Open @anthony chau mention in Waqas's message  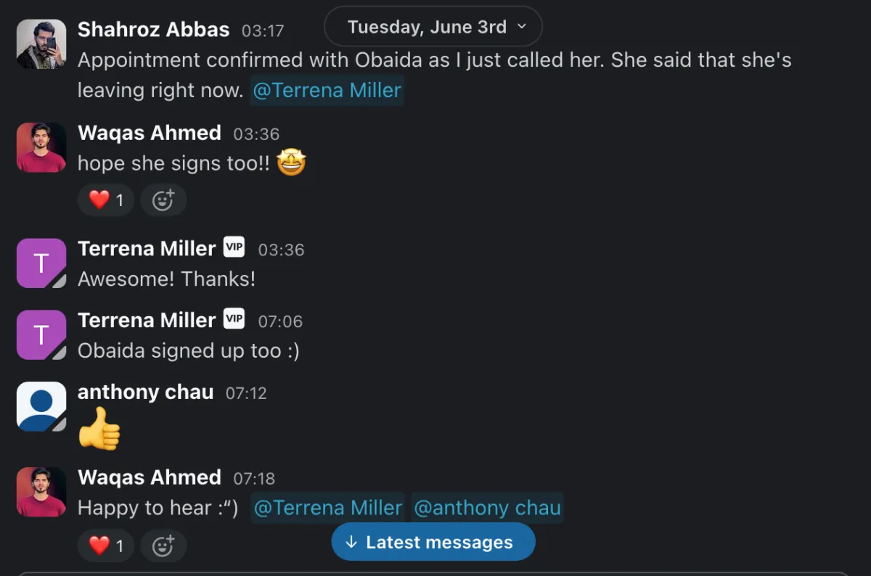(487, 508)
